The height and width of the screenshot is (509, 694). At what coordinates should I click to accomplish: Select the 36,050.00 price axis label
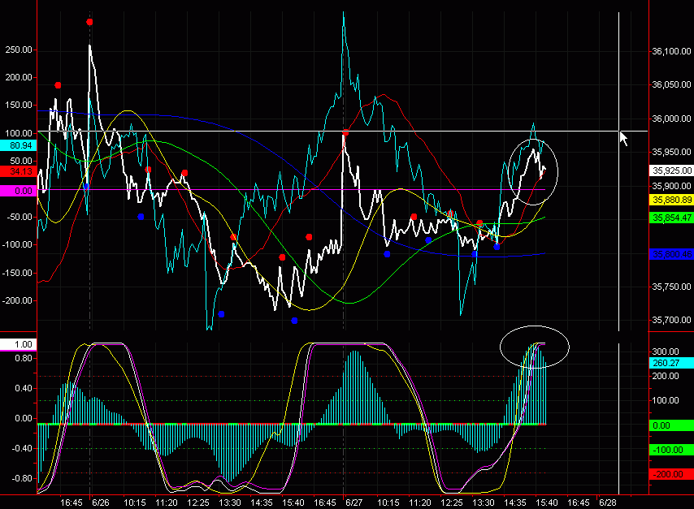click(671, 84)
